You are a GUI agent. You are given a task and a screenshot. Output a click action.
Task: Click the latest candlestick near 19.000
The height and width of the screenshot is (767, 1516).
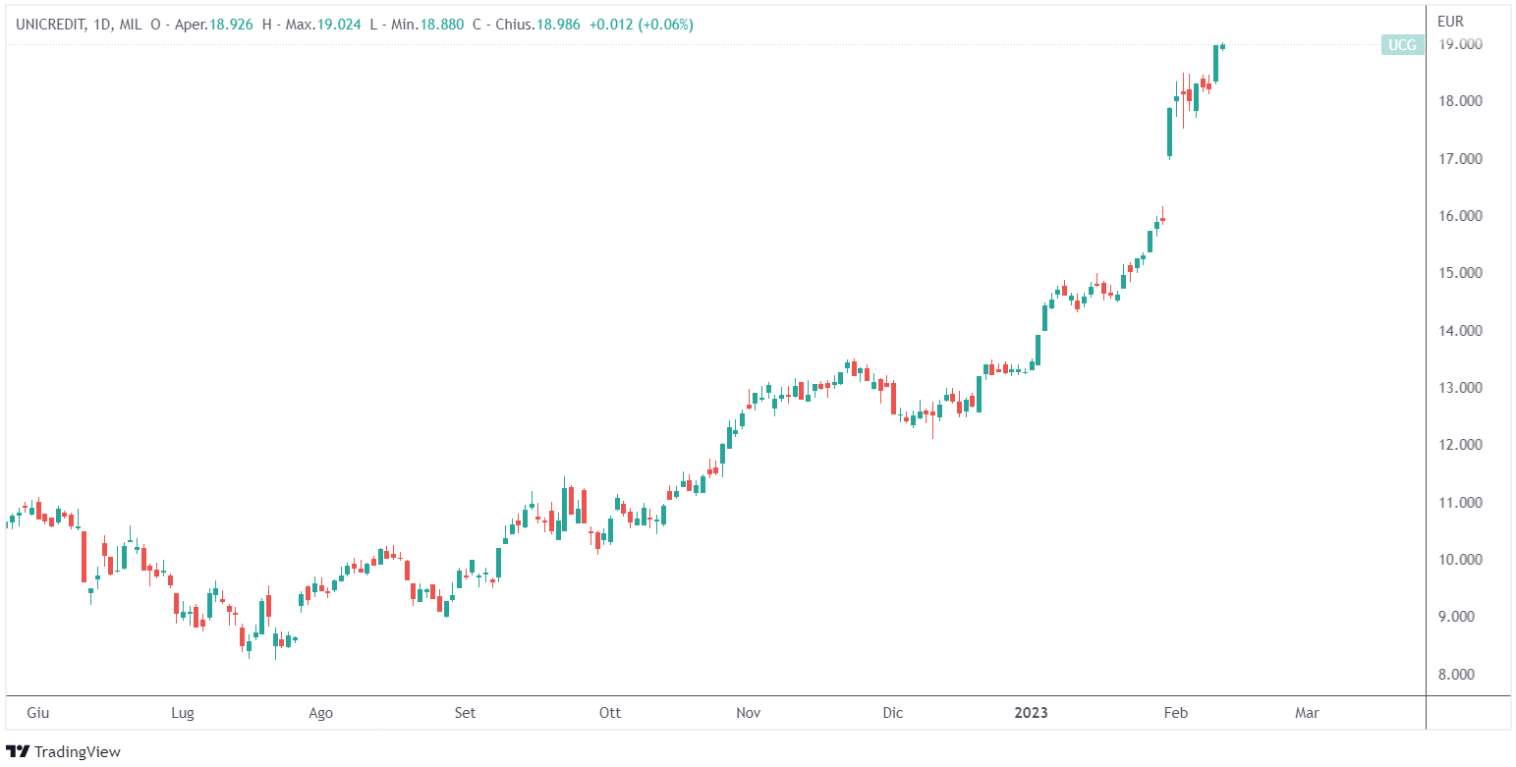1222,45
